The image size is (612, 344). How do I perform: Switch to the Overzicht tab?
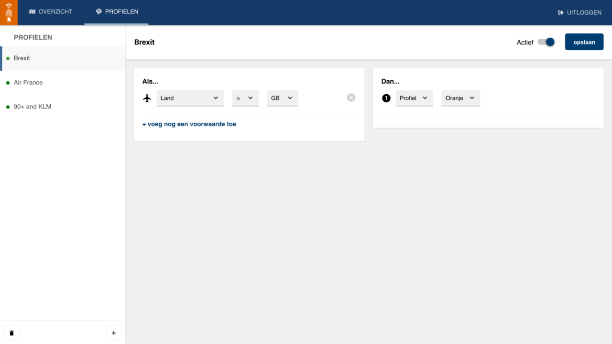click(51, 12)
